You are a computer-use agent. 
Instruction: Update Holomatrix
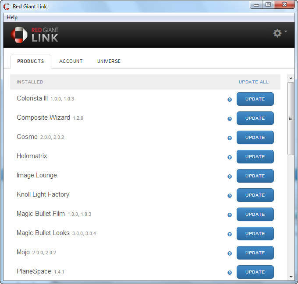255,157
